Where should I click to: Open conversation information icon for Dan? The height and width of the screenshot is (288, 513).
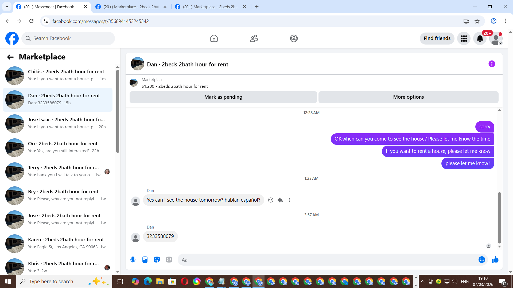pos(492,64)
